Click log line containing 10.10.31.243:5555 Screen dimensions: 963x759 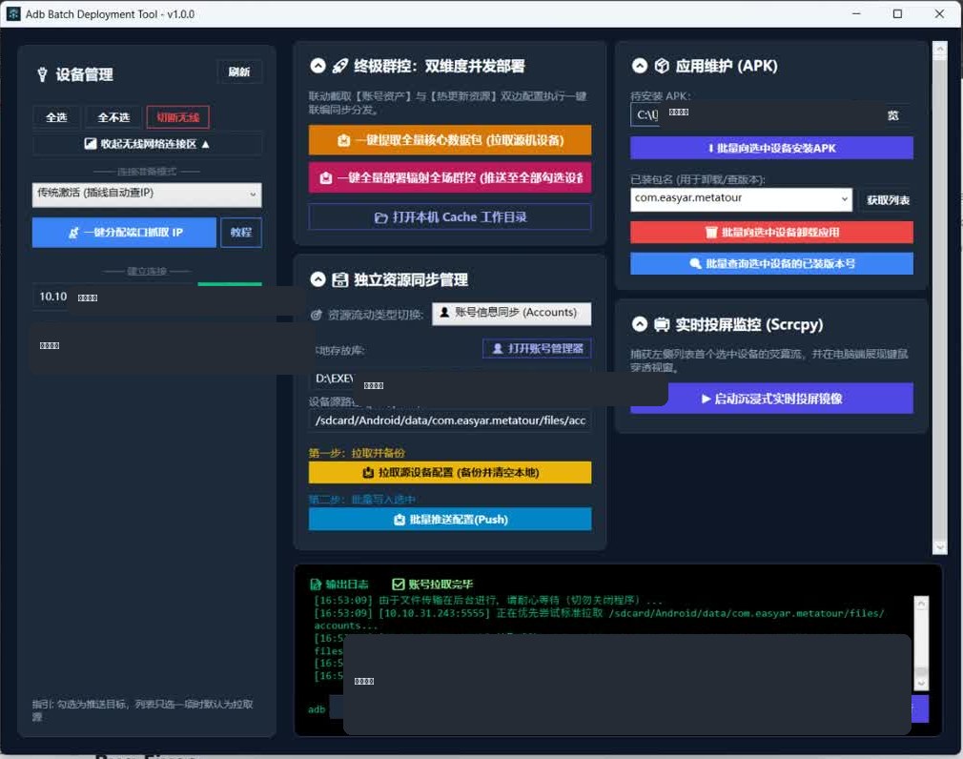(600, 619)
